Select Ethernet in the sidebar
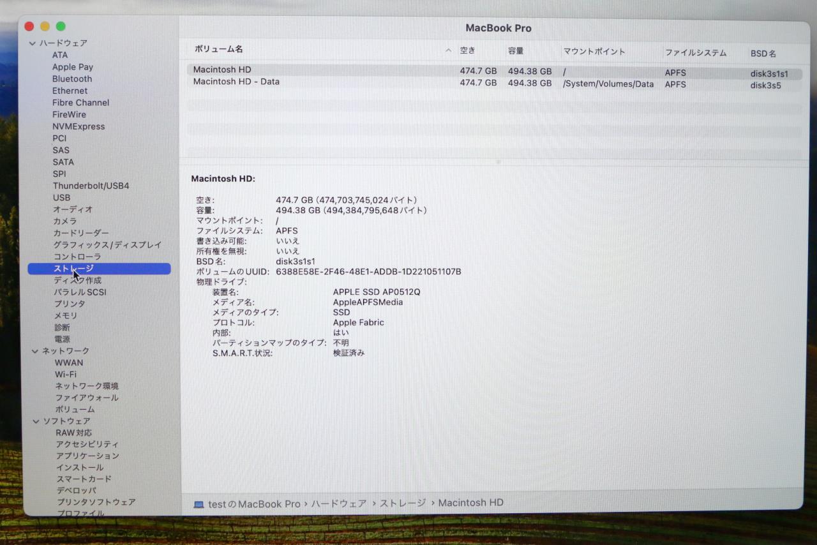 70,91
